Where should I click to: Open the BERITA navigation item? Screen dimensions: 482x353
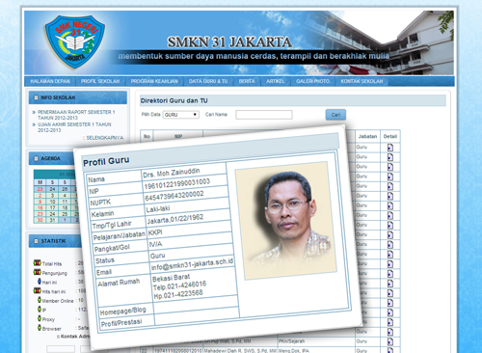pyautogui.click(x=247, y=81)
